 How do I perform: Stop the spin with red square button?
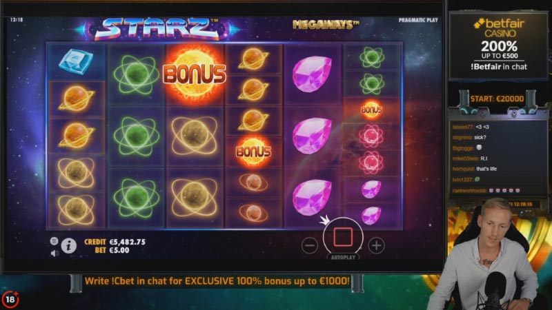[343, 237]
